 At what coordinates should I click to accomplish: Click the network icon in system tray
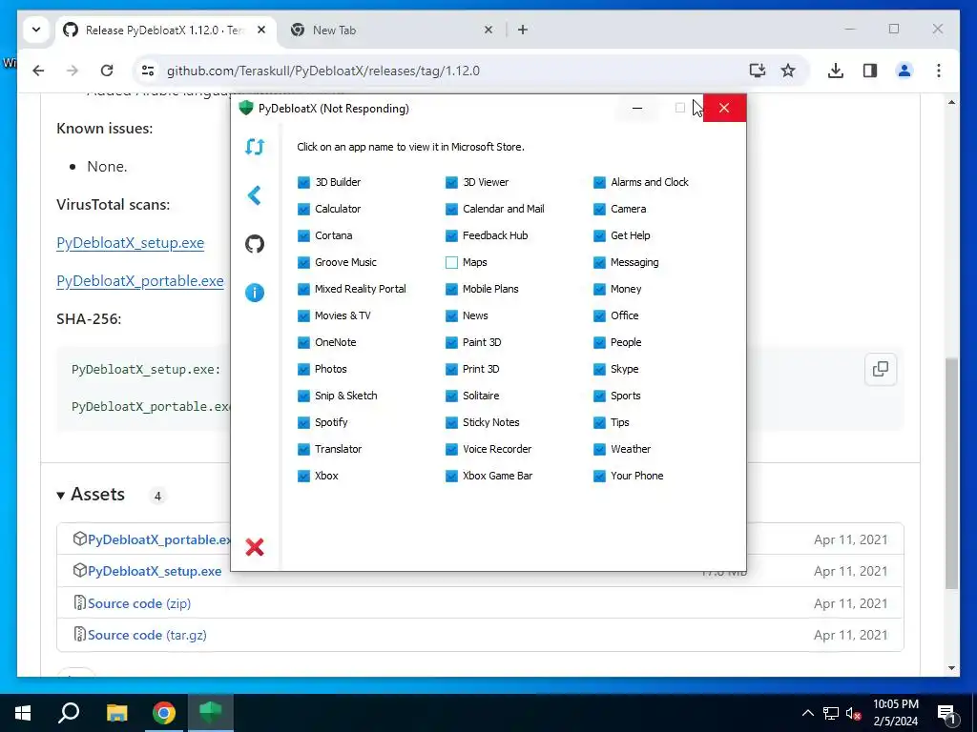pyautogui.click(x=831, y=713)
